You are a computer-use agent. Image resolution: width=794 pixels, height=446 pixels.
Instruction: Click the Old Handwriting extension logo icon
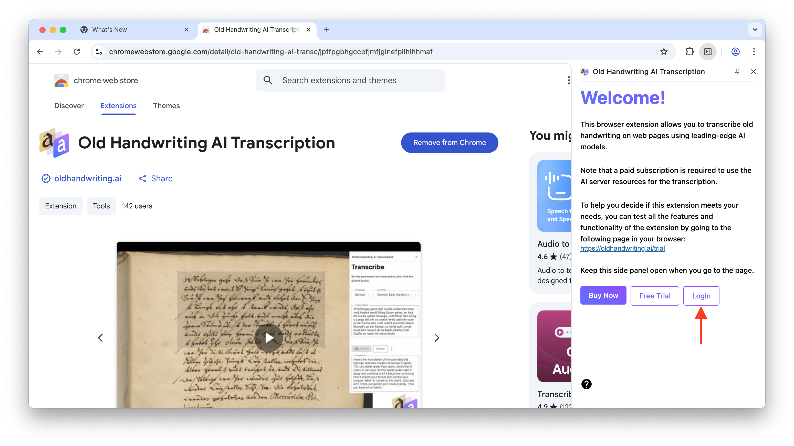[x=54, y=143]
